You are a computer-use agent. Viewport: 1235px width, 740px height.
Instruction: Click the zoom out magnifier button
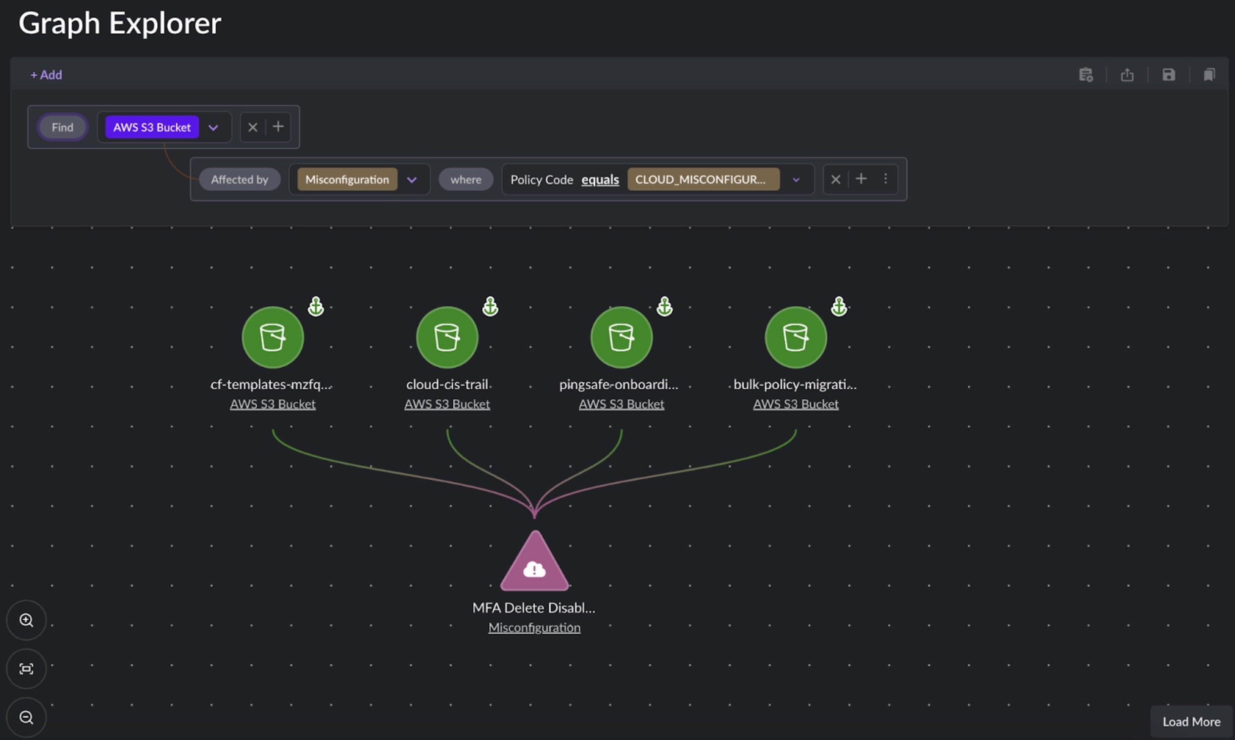[26, 717]
